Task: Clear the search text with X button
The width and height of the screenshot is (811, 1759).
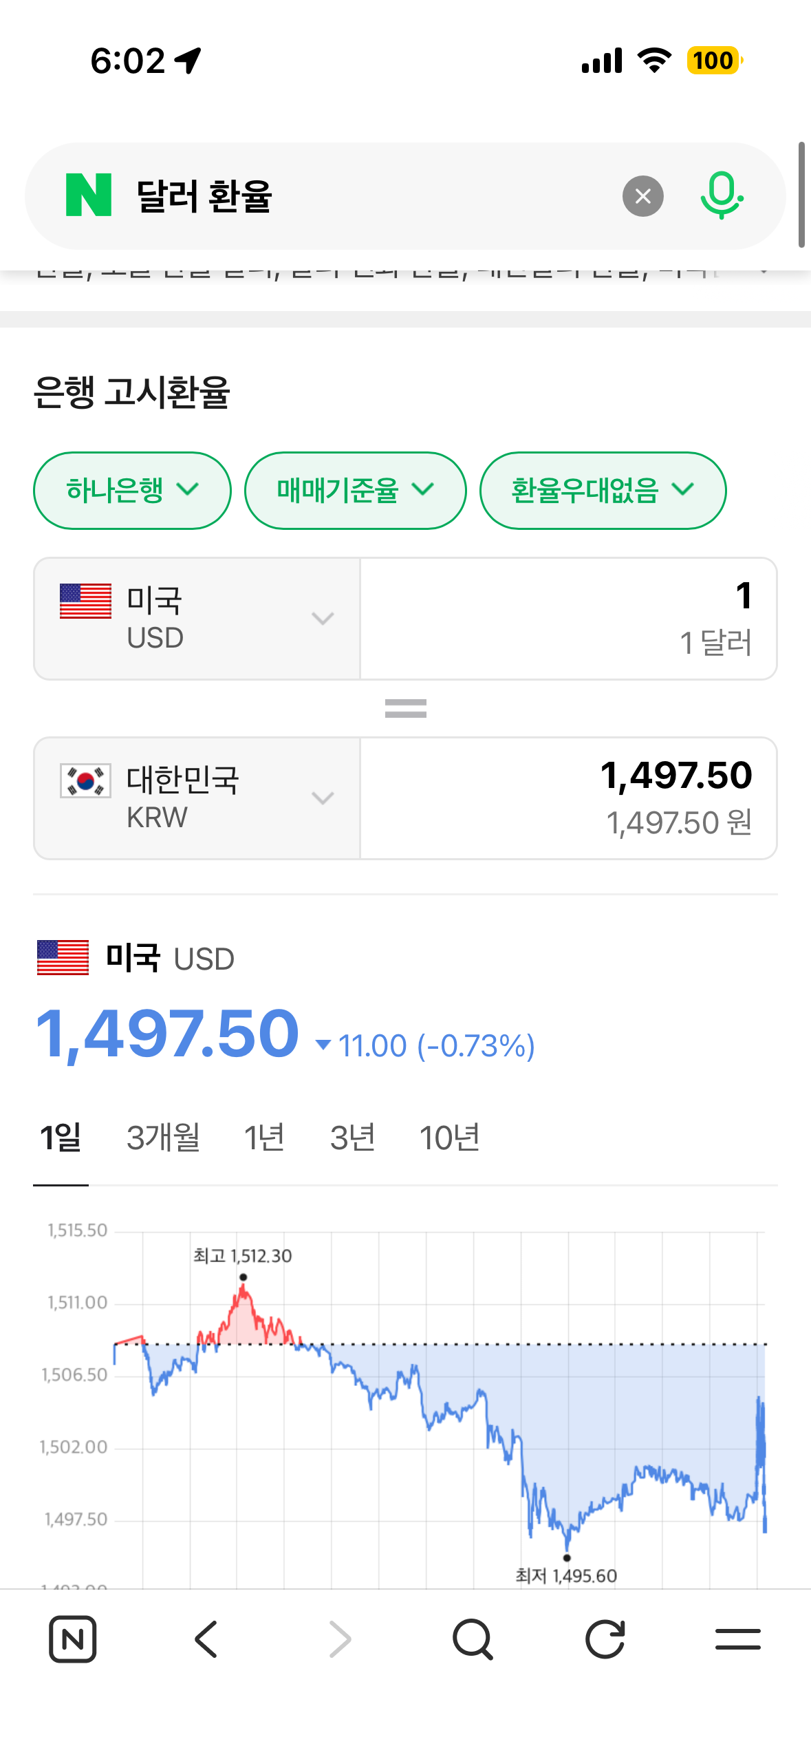Action: point(642,197)
